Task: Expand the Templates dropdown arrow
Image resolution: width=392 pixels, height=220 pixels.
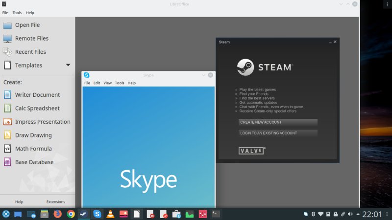Action: point(68,65)
